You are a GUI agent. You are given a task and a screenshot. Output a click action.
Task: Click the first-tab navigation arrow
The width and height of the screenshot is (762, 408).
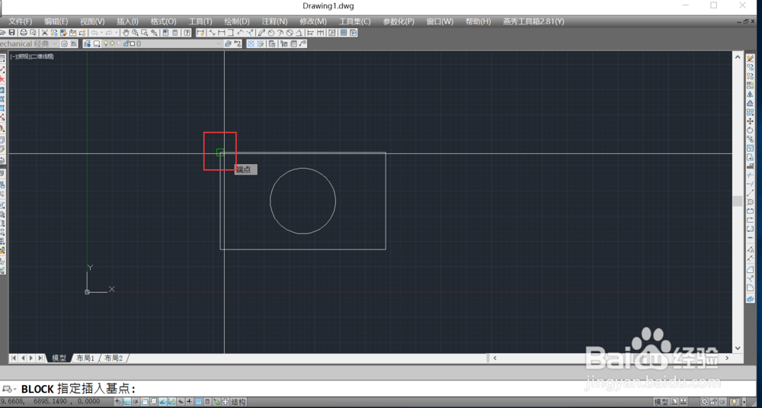[x=14, y=358]
